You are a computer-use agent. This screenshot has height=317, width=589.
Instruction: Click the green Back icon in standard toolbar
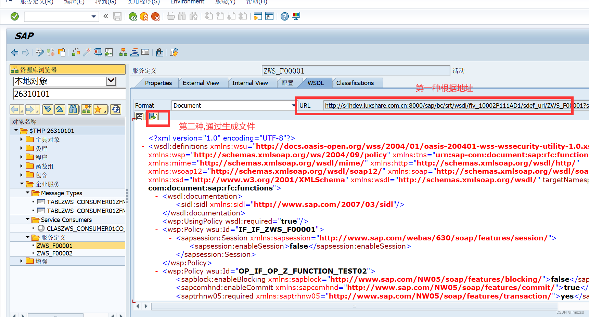point(133,16)
